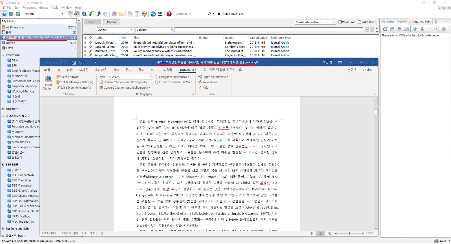Open the Groups menu in EndNote
Viewport: 451px width, 244px height.
tap(43, 8)
